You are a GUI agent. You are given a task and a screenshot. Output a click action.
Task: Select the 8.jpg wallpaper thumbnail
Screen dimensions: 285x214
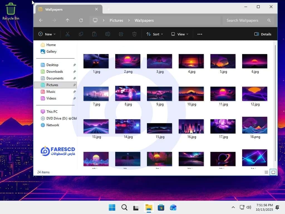[128, 94]
